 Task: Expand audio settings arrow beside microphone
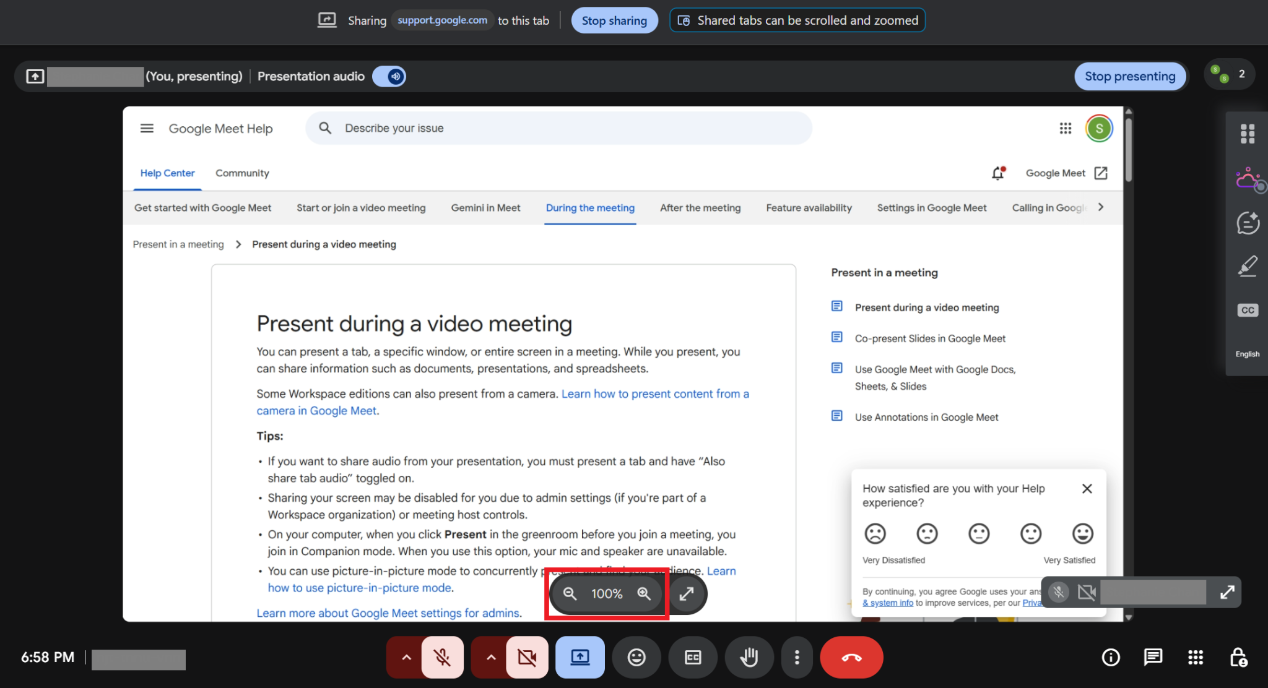(406, 657)
